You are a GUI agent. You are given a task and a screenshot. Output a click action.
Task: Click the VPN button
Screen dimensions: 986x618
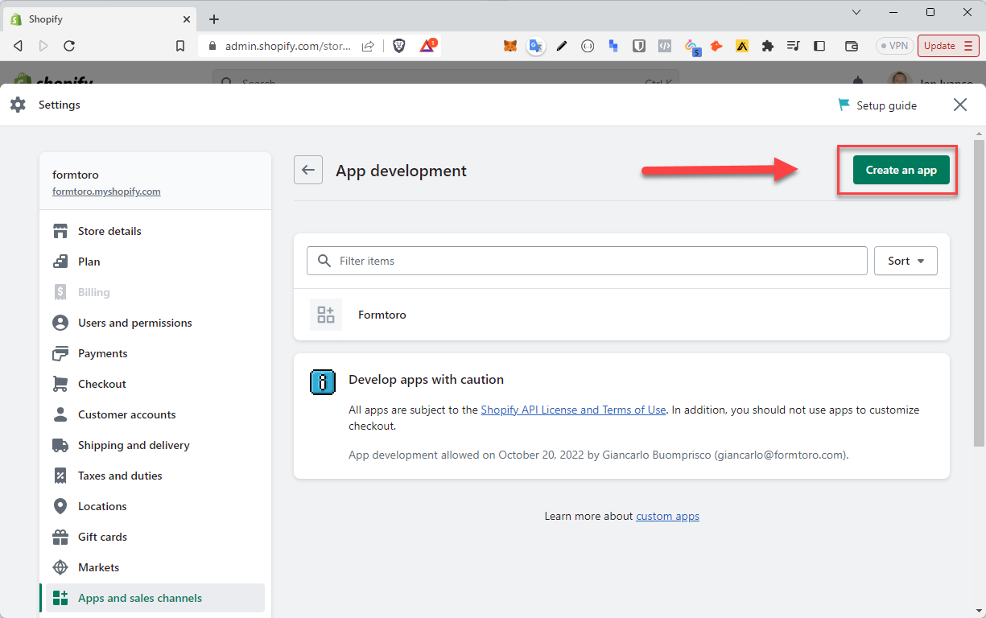(x=895, y=46)
